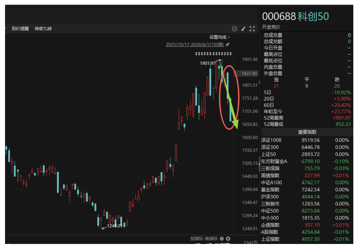Click the 年初至今 change +23.77%

pyautogui.click(x=341, y=112)
